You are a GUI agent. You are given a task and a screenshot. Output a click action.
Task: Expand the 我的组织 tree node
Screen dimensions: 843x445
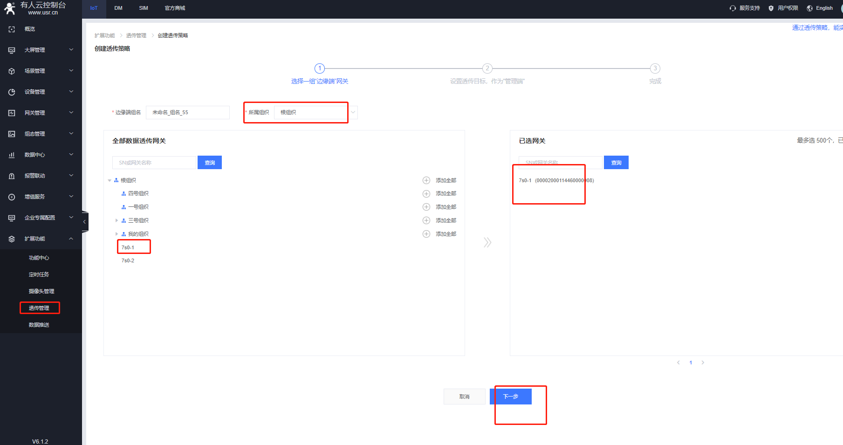[x=117, y=234]
